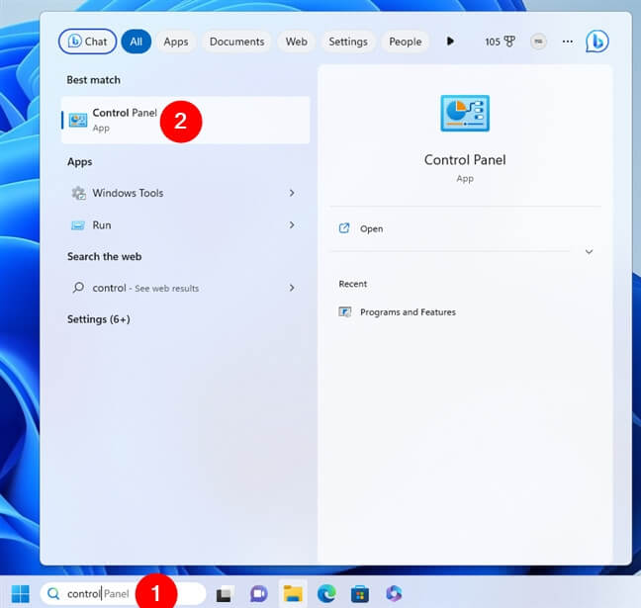Open the recent Programs and Features item
The height and width of the screenshot is (608, 641).
pyautogui.click(x=407, y=312)
